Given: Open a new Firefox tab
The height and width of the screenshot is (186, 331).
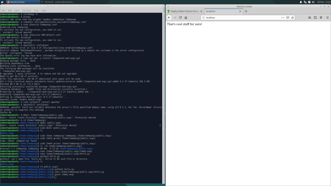Looking at the screenshot, I should (246, 11).
